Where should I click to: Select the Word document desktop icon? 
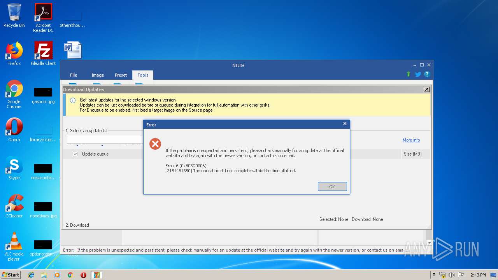[x=73, y=51]
